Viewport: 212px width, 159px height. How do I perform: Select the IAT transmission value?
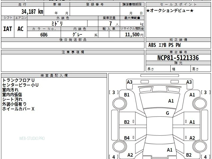(x=8, y=29)
